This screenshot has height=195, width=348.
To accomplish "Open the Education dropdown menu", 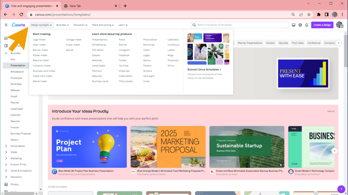I will point(80,25).
